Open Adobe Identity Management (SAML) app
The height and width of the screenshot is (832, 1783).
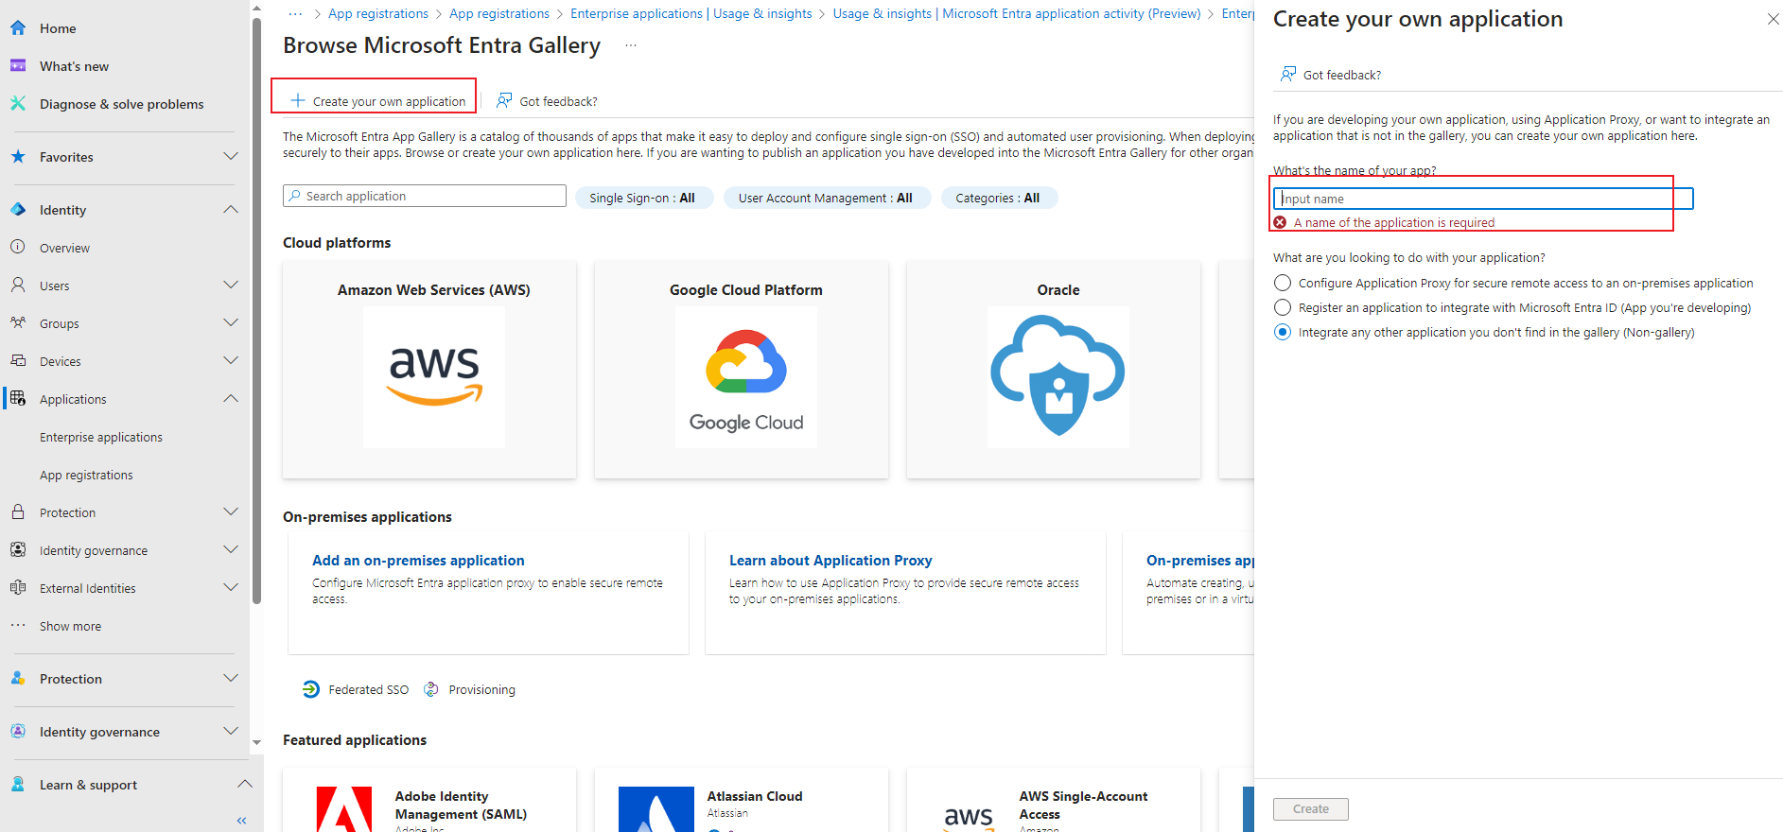(429, 802)
